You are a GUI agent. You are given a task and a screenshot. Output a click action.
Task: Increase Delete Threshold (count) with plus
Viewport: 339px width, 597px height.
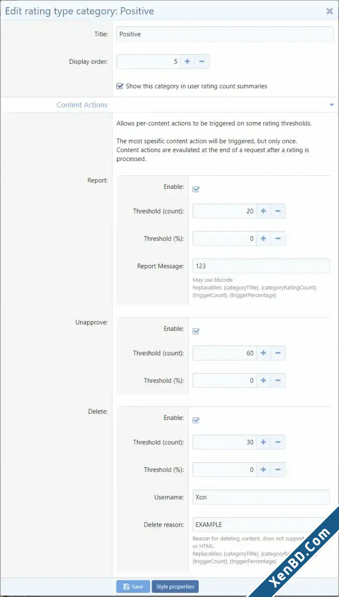[x=263, y=442]
